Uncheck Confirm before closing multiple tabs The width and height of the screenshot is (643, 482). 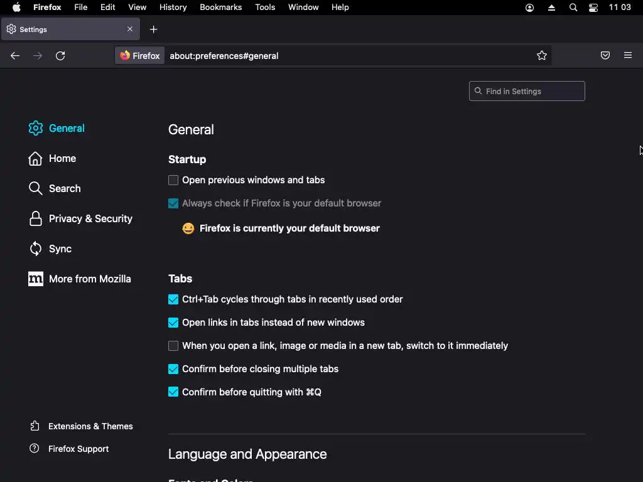tap(173, 370)
